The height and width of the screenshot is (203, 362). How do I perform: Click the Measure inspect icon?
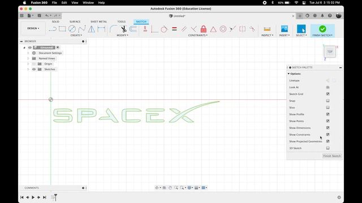click(x=267, y=29)
